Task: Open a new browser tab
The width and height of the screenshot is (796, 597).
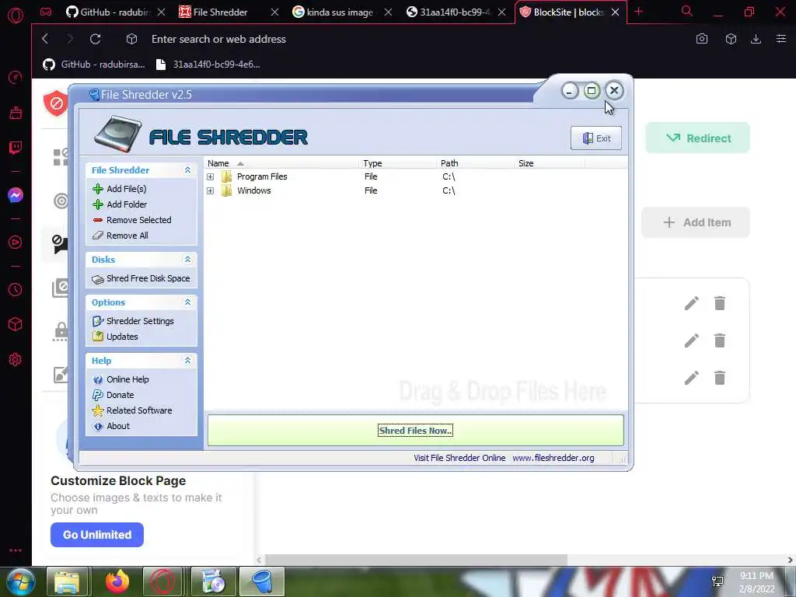Action: pyautogui.click(x=639, y=12)
